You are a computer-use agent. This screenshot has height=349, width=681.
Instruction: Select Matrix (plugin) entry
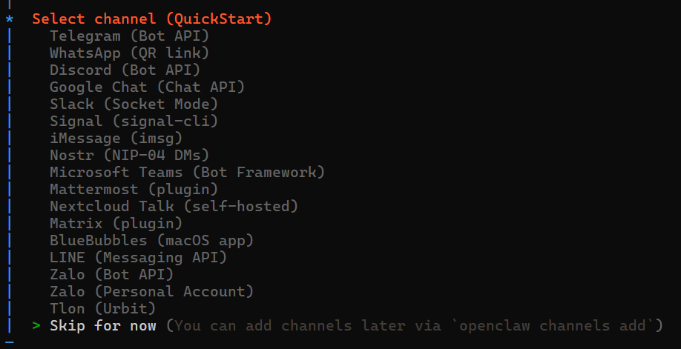pyautogui.click(x=116, y=223)
